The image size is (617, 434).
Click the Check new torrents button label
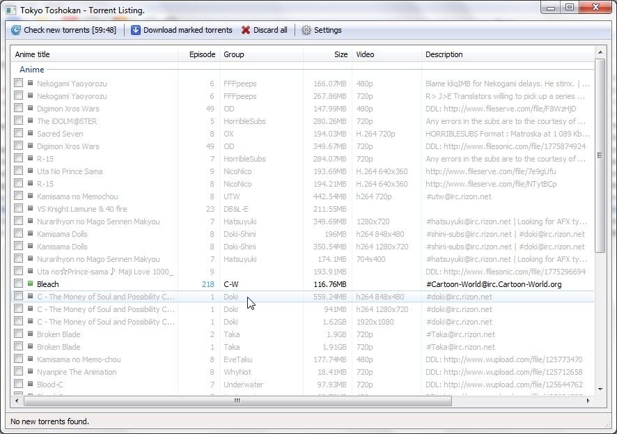click(x=70, y=30)
